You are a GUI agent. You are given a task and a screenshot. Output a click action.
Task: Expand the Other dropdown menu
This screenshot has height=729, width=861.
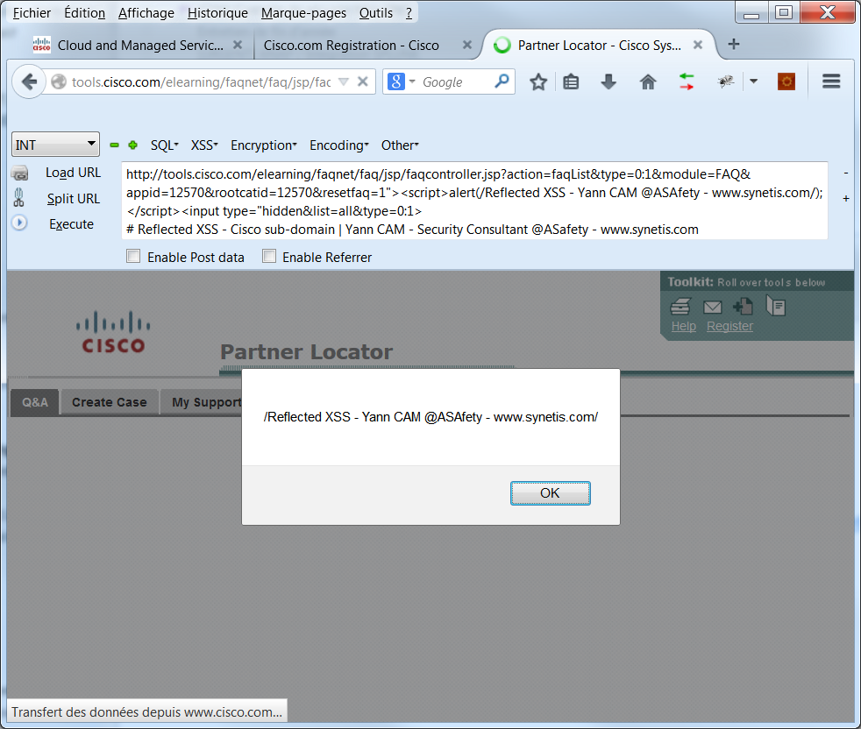coord(400,145)
